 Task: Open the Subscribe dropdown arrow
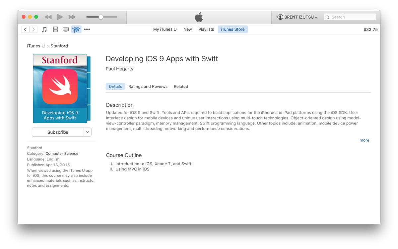[88, 132]
